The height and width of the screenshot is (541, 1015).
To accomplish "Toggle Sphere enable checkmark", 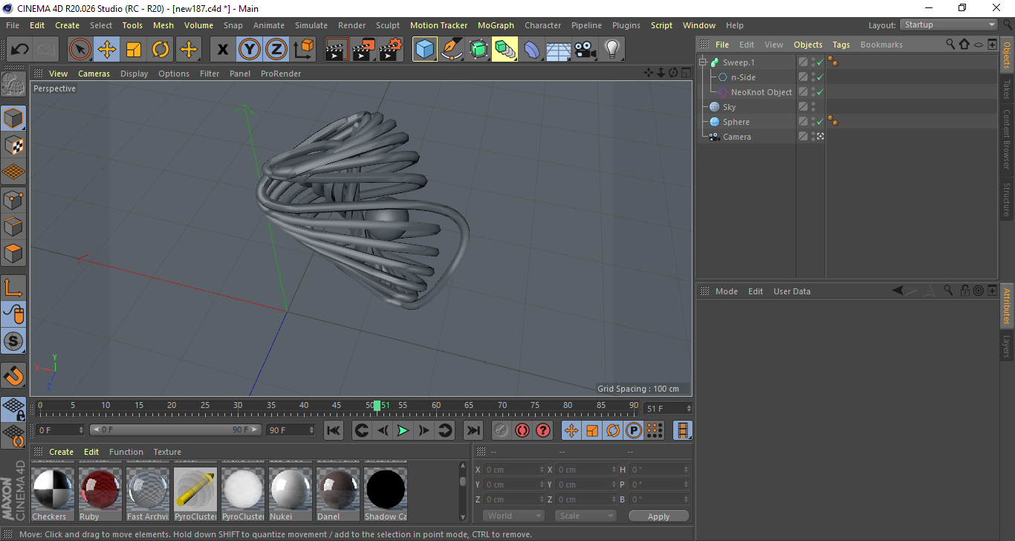I will pos(820,122).
